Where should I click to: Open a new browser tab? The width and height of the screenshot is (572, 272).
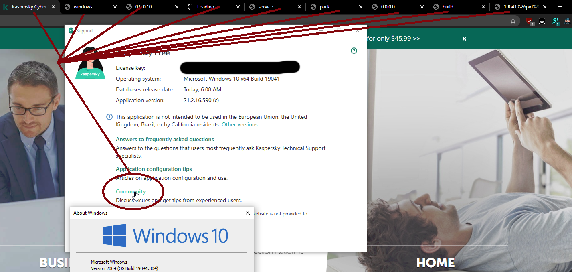click(560, 7)
